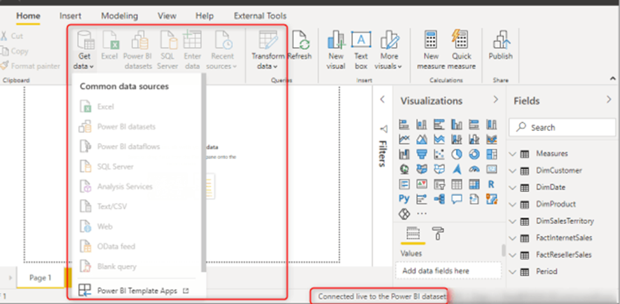This screenshot has width=620, height=304.
Task: Switch to the Format paint roller tab
Action: pyautogui.click(x=439, y=233)
